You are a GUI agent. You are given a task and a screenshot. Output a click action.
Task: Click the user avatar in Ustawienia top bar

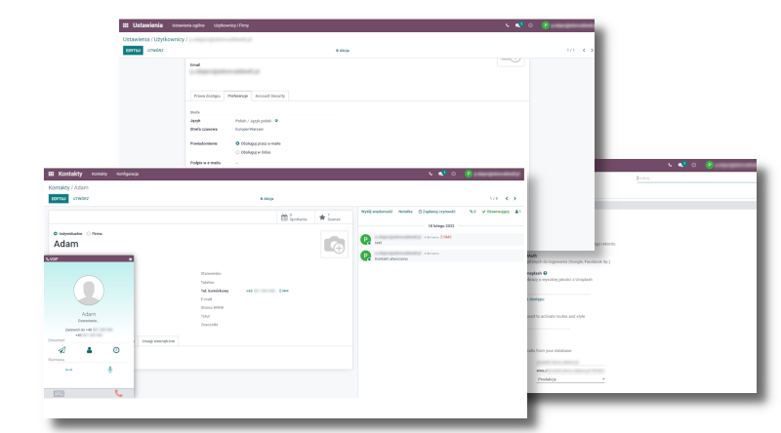546,25
